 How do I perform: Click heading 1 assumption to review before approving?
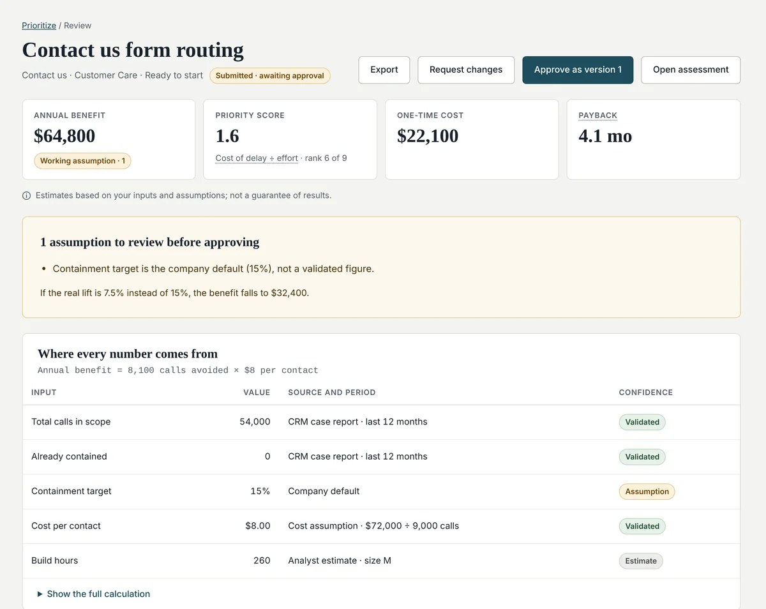(150, 242)
